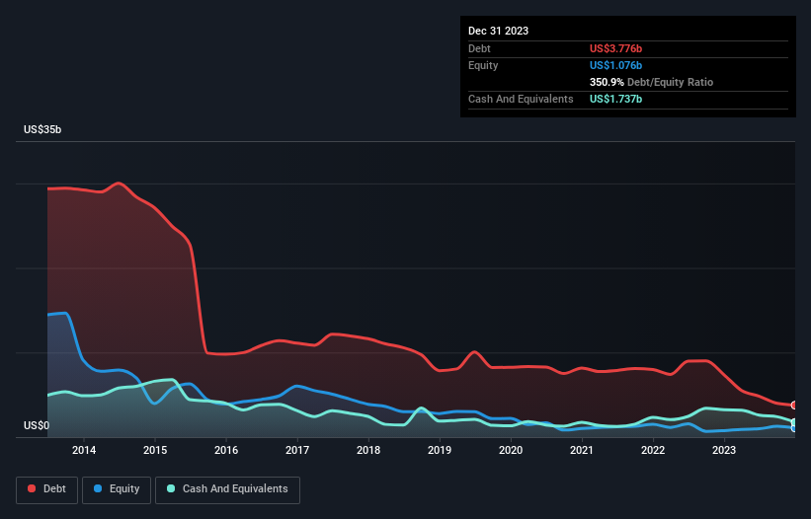Click the Equity label in tooltip
811x519 pixels.
point(483,65)
